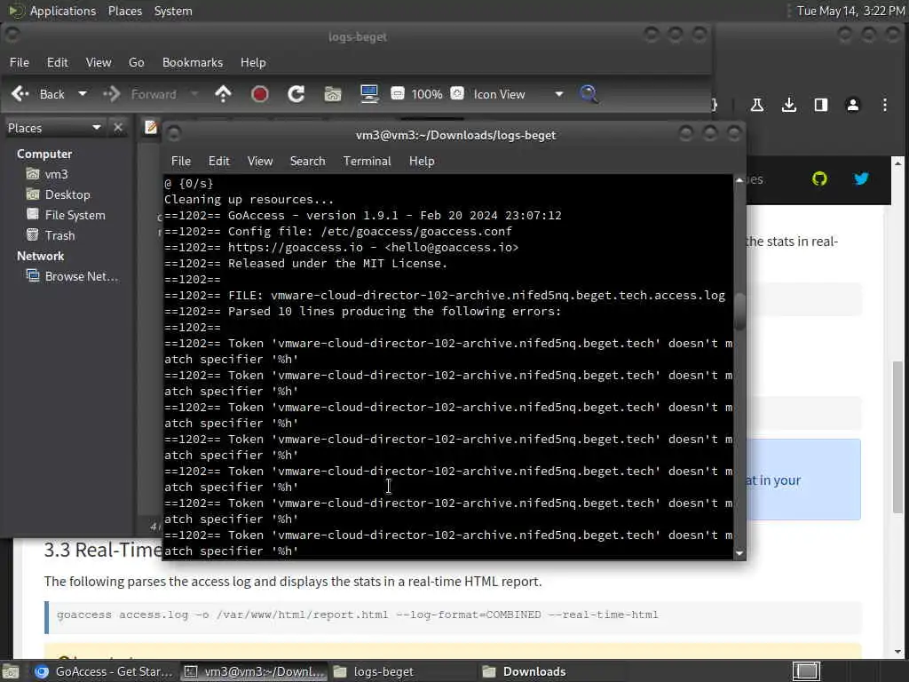This screenshot has height=682, width=909.
Task: Zoom in with the plus icon
Action: (x=457, y=93)
